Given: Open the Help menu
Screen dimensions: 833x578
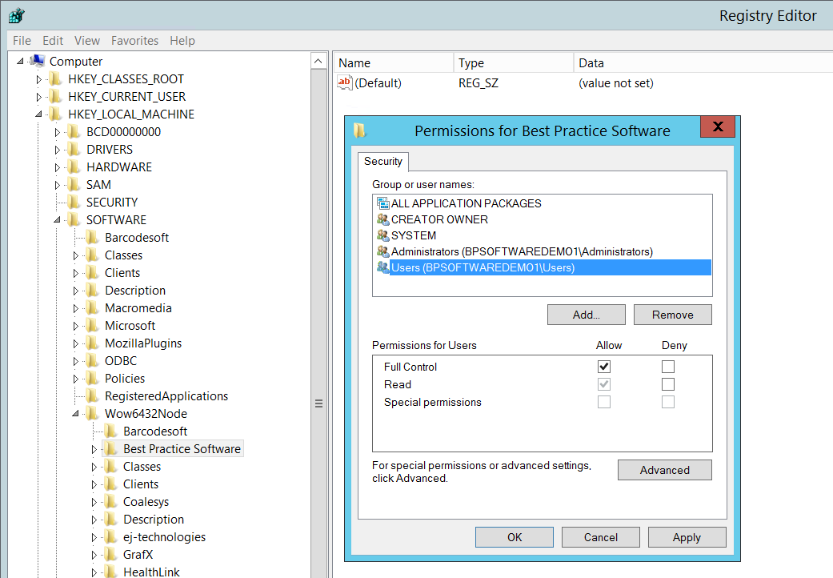Looking at the screenshot, I should pyautogui.click(x=182, y=40).
